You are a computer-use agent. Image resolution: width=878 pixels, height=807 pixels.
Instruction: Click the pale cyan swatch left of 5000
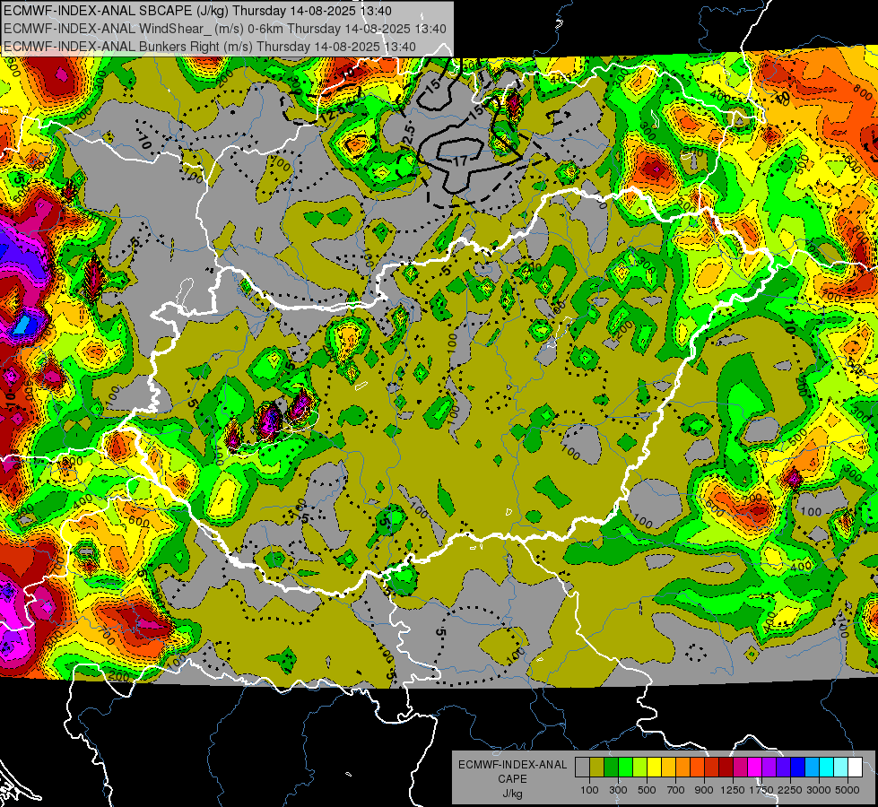point(841,768)
